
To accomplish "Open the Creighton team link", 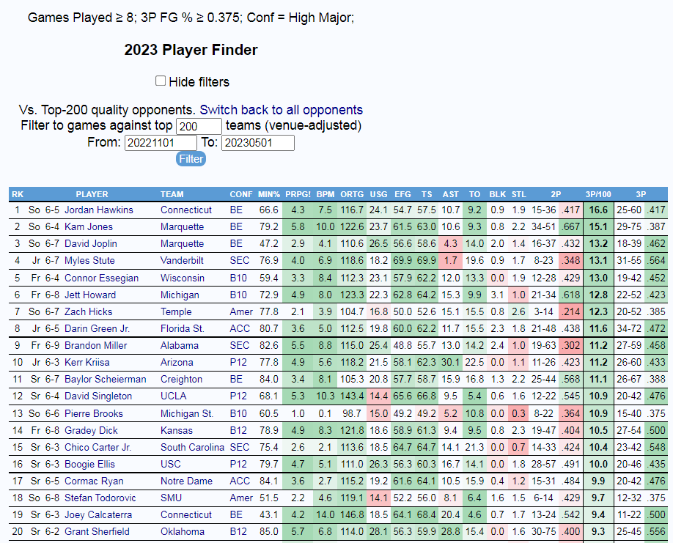I will pyautogui.click(x=181, y=379).
